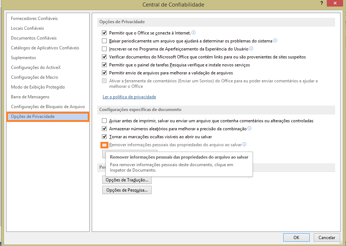Click info icon beside conecte à Internet
The height and width of the screenshot is (246, 346).
[194, 33]
